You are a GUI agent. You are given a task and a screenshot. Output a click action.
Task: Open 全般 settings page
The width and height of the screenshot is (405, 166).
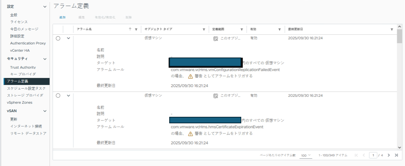(x=14, y=15)
